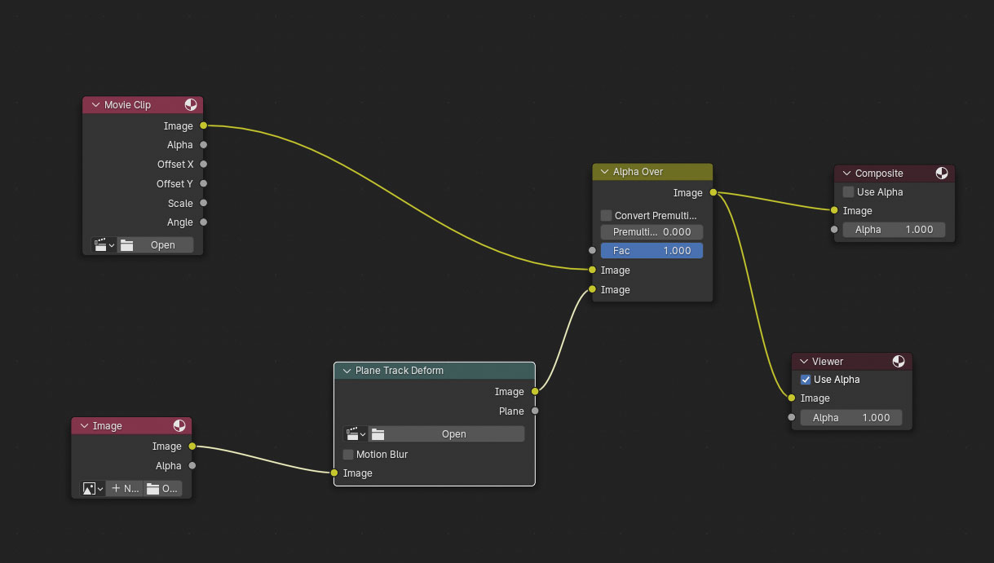Enable Convert Premultiplied checkbox in Alpha Over
Screen dimensions: 994x563
(606, 216)
